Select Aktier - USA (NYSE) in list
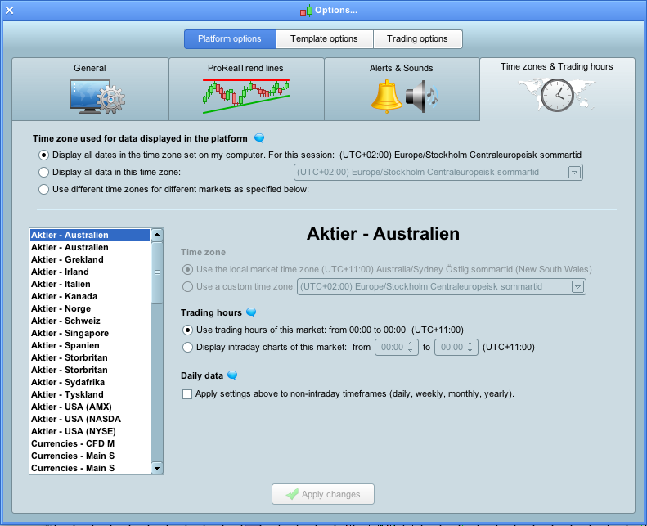This screenshot has width=647, height=526. pyautogui.click(x=90, y=432)
